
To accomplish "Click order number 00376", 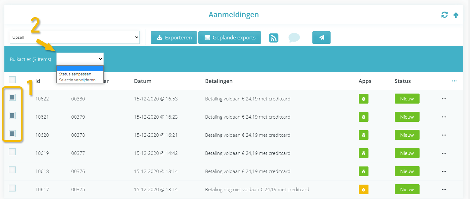I will tap(78, 171).
